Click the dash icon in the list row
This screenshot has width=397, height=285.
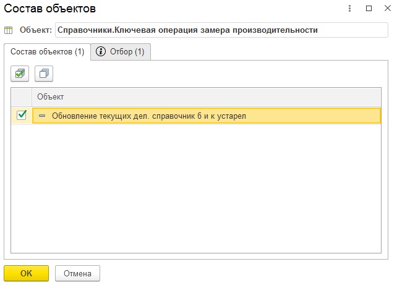point(42,116)
